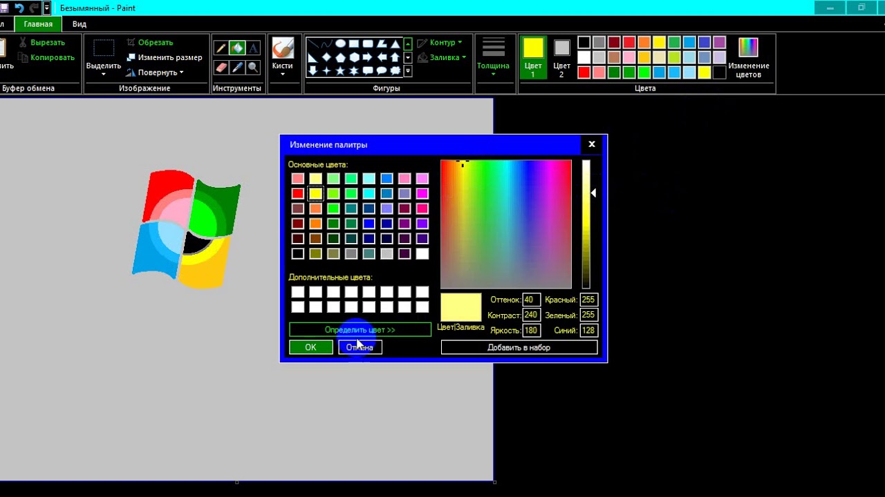
Task: Click the Вырезать cut button
Action: [41, 43]
